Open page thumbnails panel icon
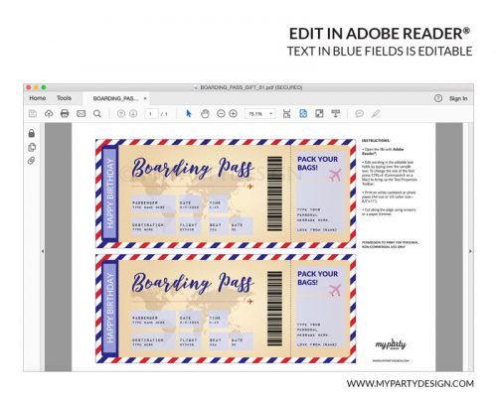Image resolution: width=497 pixels, height=395 pixels. [x=32, y=147]
